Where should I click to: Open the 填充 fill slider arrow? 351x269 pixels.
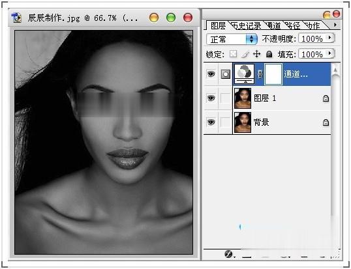pos(330,53)
